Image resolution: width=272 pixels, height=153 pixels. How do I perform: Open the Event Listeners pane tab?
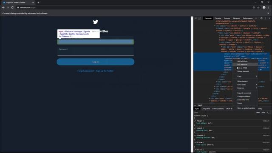click(x=218, y=109)
